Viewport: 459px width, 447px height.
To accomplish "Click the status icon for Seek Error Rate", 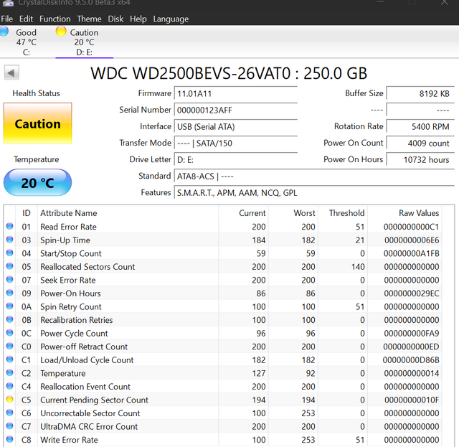I will click(9, 279).
